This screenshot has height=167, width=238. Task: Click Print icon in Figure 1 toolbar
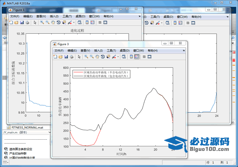point(27,22)
